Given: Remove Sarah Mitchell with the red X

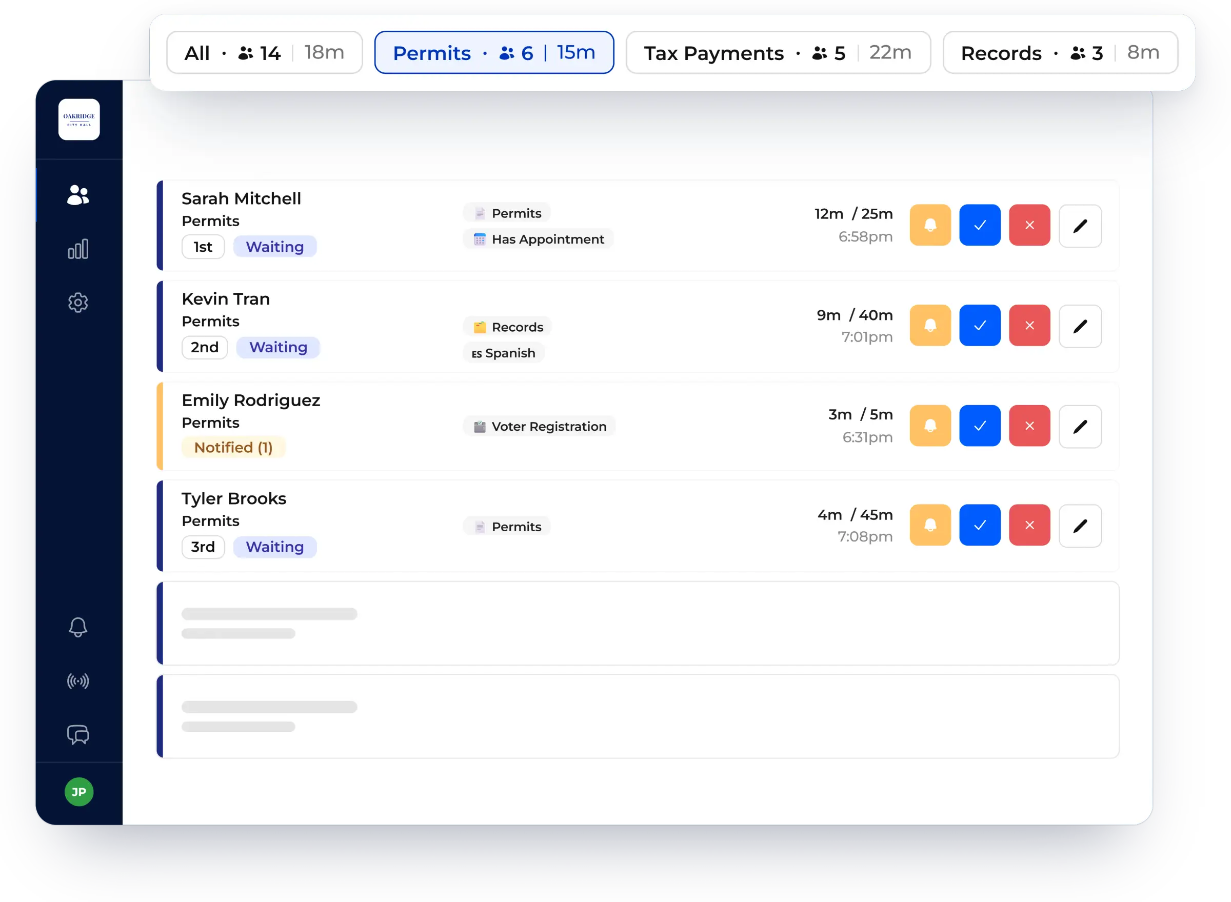Looking at the screenshot, I should [1029, 226].
